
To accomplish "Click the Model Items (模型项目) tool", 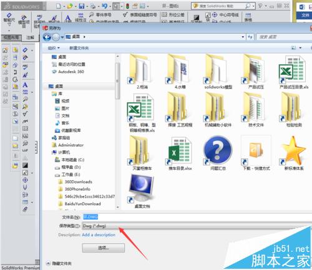I will click(24, 21).
